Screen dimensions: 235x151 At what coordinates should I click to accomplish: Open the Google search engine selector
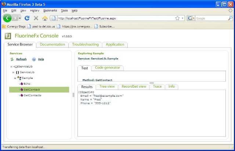[191, 18]
